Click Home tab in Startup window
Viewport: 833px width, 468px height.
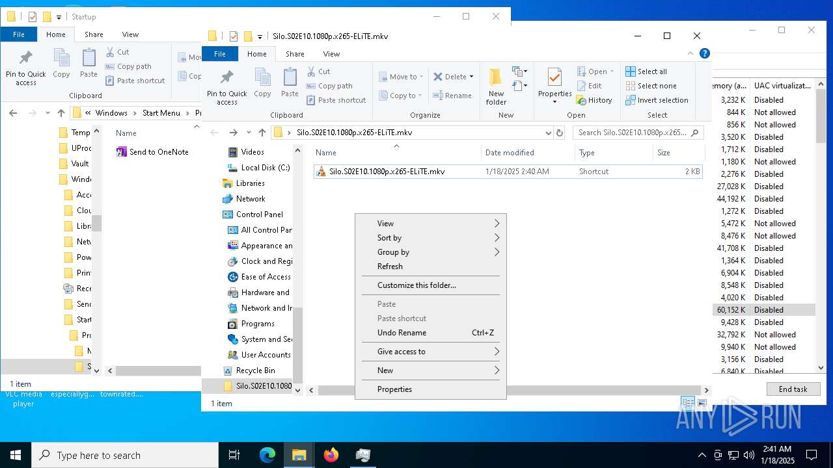(55, 34)
